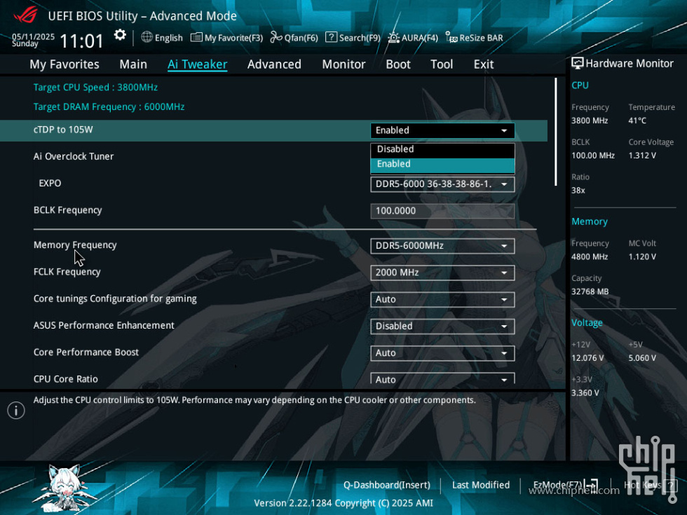
Task: Switch to Boot tab
Action: tap(398, 64)
